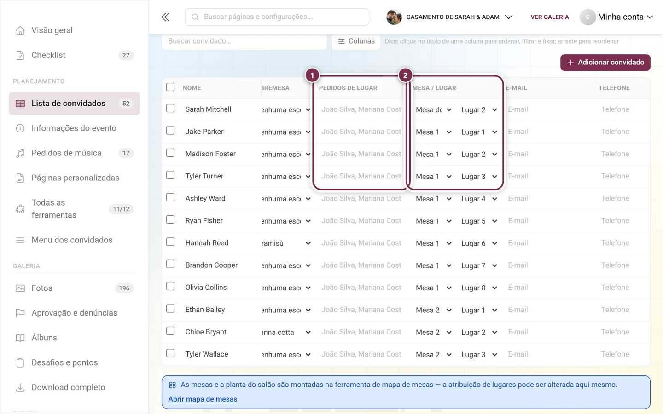Image resolution: width=663 pixels, height=414 pixels.
Task: Click the Desafios e pontos clipboard icon
Action: (20, 363)
